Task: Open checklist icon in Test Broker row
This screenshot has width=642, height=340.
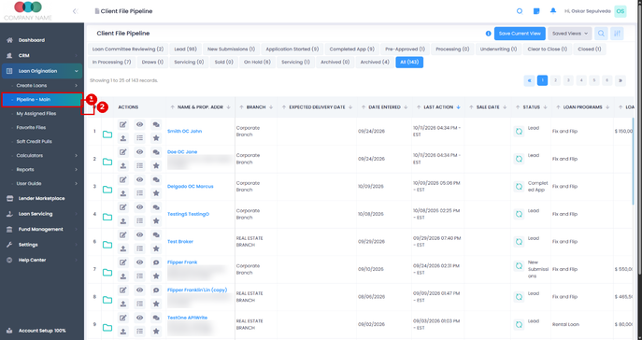Action: 139,248
